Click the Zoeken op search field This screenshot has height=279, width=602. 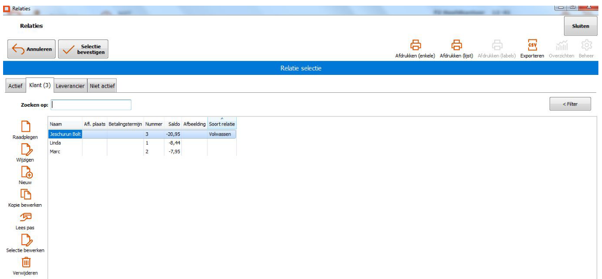[91, 105]
